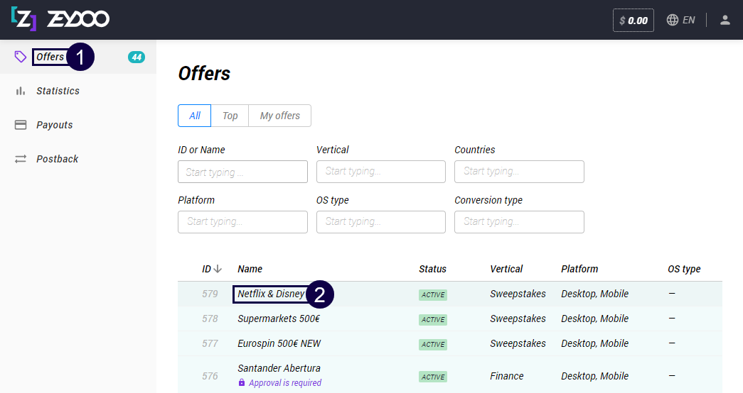Select the All offers tab

pyautogui.click(x=194, y=116)
